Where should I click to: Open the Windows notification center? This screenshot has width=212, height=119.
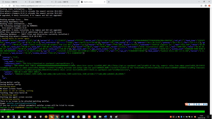tap(208, 117)
